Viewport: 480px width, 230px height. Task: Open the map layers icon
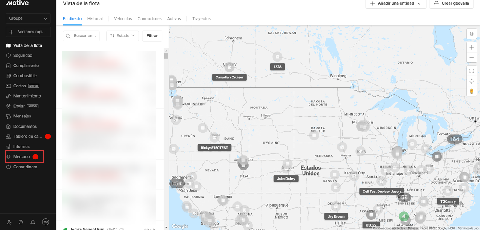pyautogui.click(x=471, y=34)
